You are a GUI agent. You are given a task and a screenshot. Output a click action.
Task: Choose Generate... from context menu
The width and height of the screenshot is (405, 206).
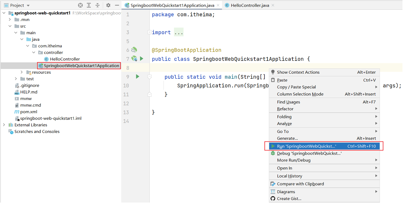[x=324, y=138]
